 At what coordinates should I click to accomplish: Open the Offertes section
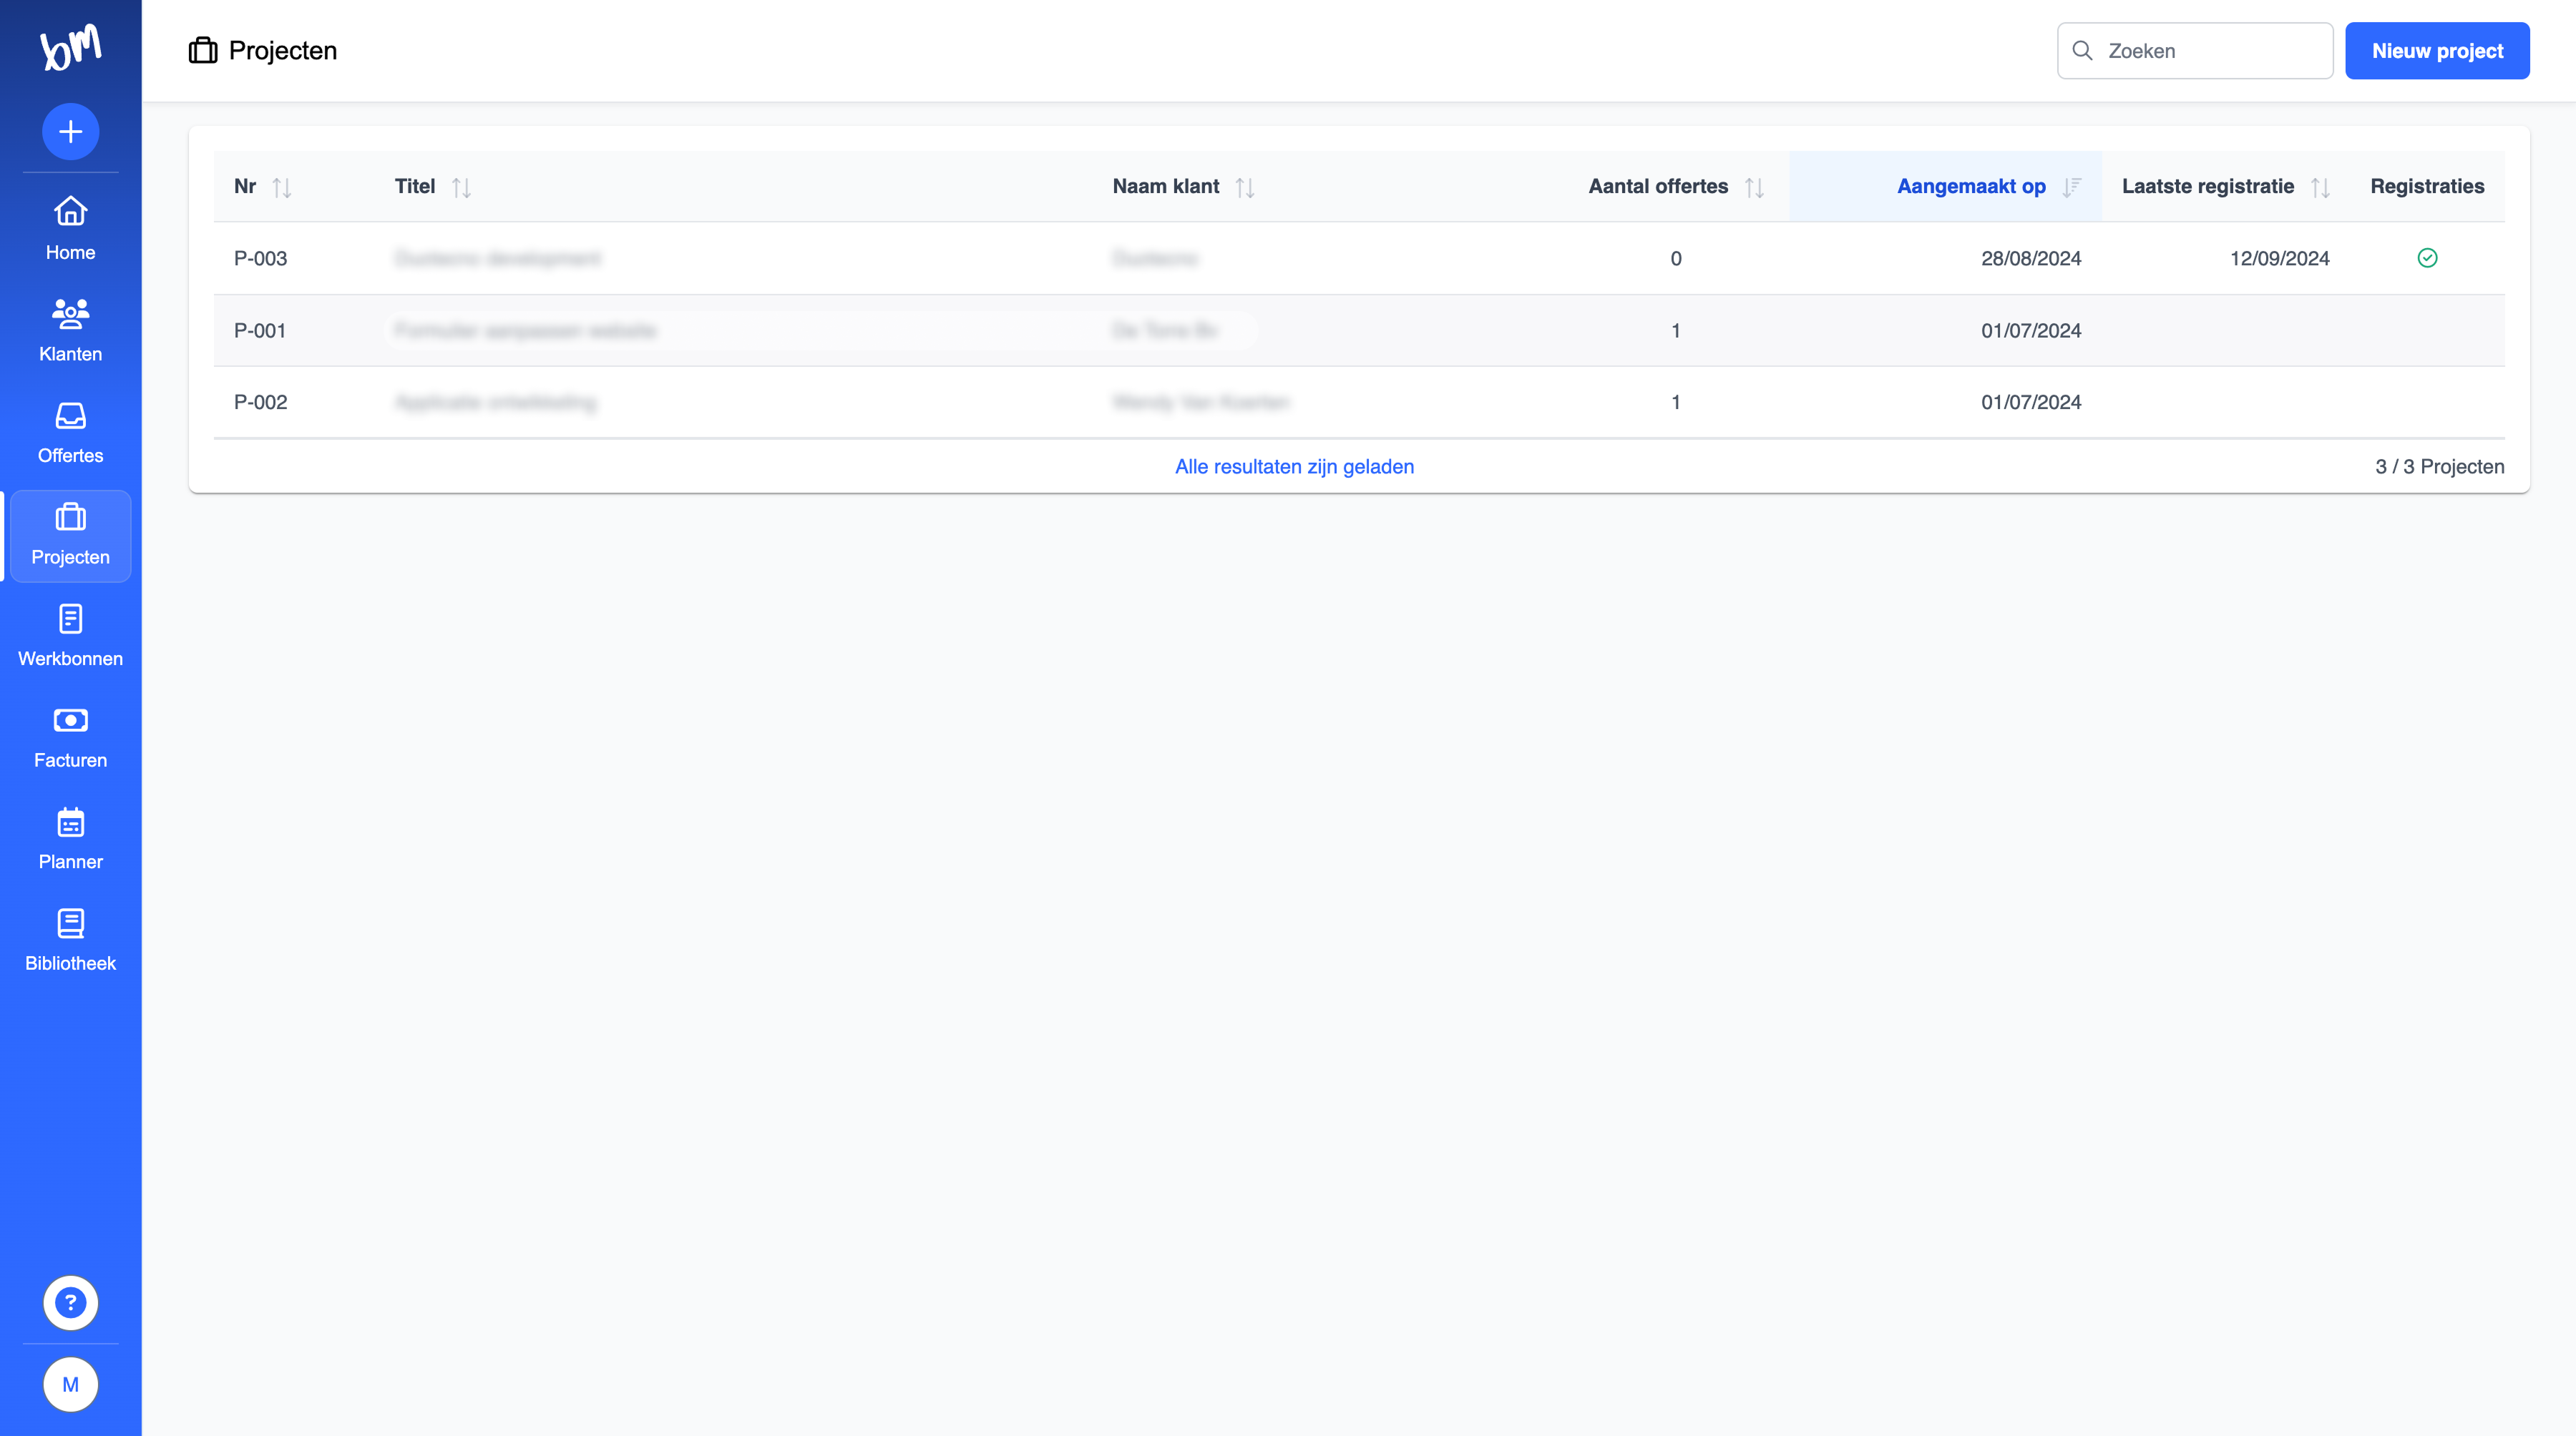tap(70, 432)
